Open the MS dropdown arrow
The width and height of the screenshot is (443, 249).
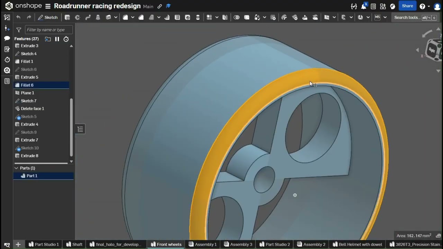pos(385,17)
